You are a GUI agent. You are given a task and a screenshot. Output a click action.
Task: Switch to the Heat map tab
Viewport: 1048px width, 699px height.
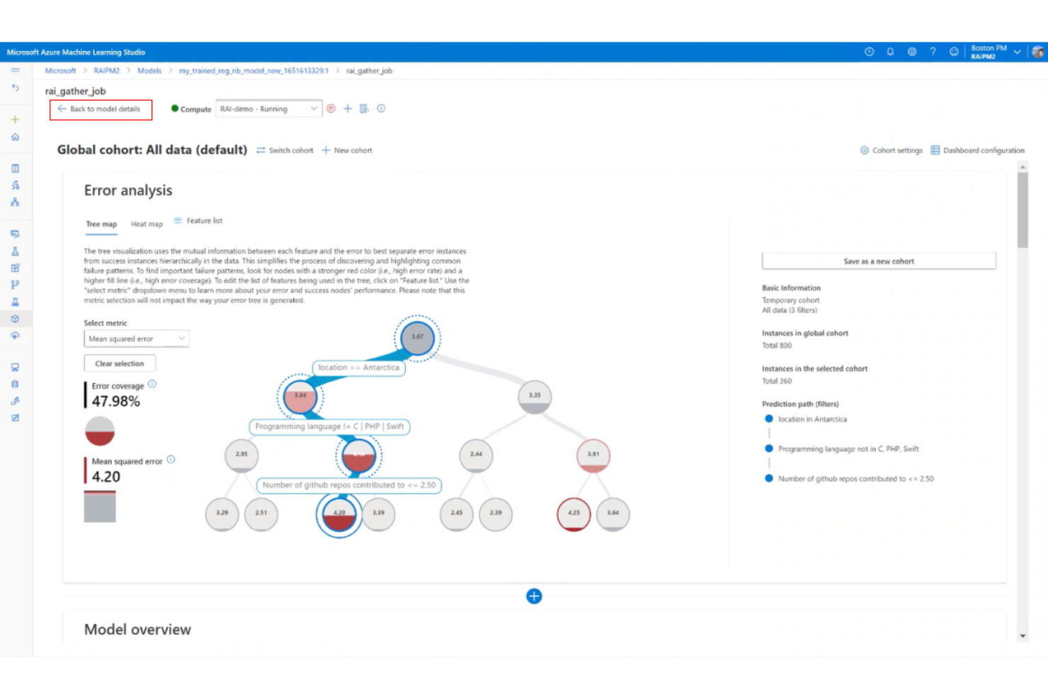[147, 224]
